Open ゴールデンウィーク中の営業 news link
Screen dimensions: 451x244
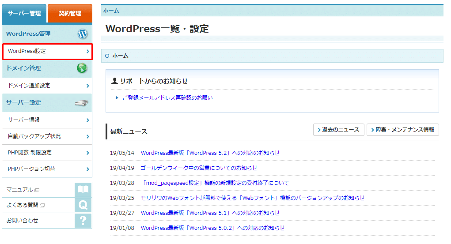pyautogui.click(x=199, y=168)
